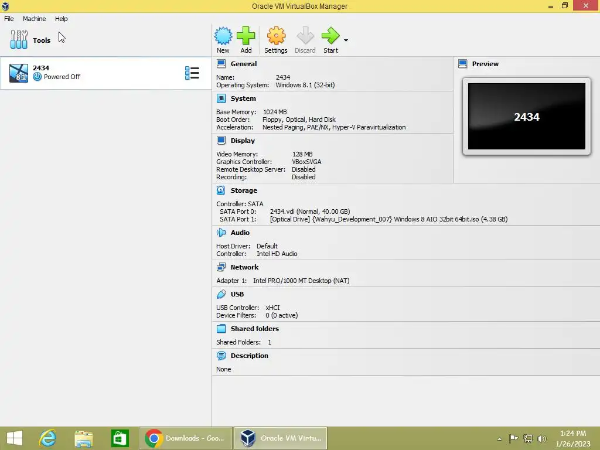Screen dimensions: 600x450
Task: Start the VM with green arrow
Action: point(330,36)
